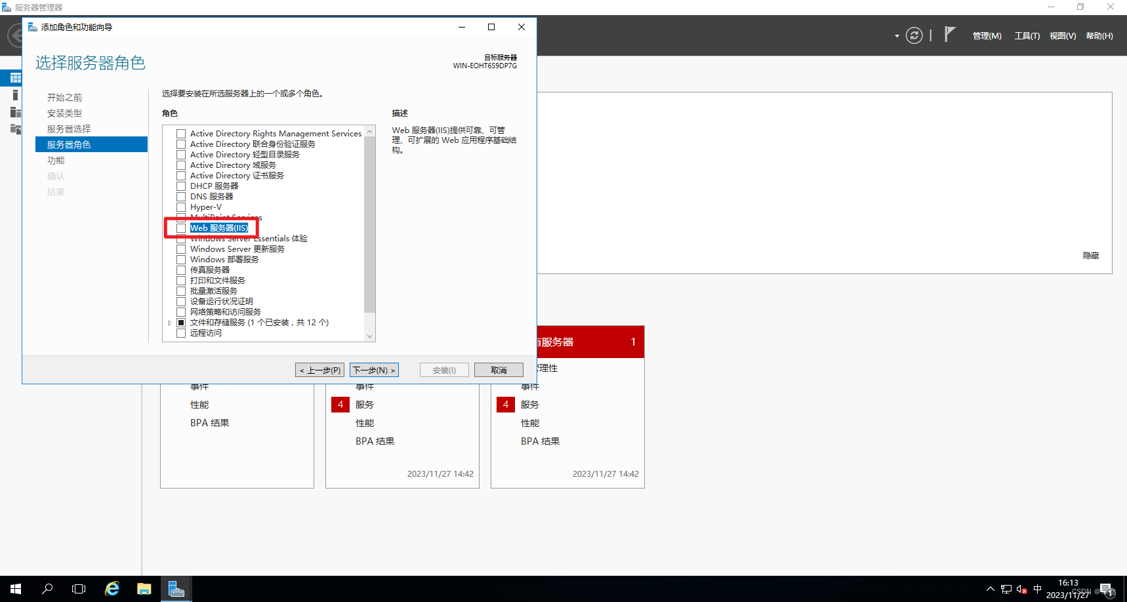1127x602 pixels.
Task: Open the Dashboard icon in left sidebar
Action: coord(15,78)
